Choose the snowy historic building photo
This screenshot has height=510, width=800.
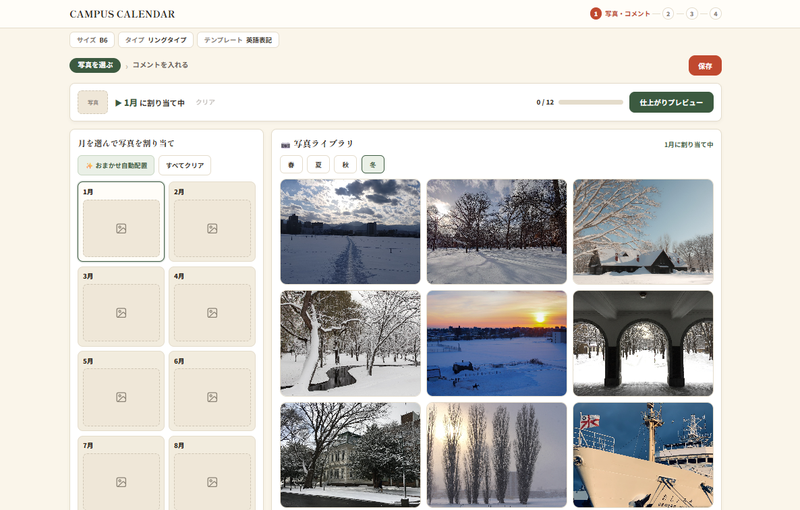click(x=351, y=455)
